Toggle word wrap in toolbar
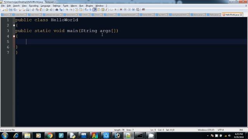 click(x=86, y=10)
